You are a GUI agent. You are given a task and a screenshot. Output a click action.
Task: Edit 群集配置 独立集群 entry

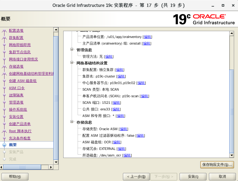coord(120,70)
